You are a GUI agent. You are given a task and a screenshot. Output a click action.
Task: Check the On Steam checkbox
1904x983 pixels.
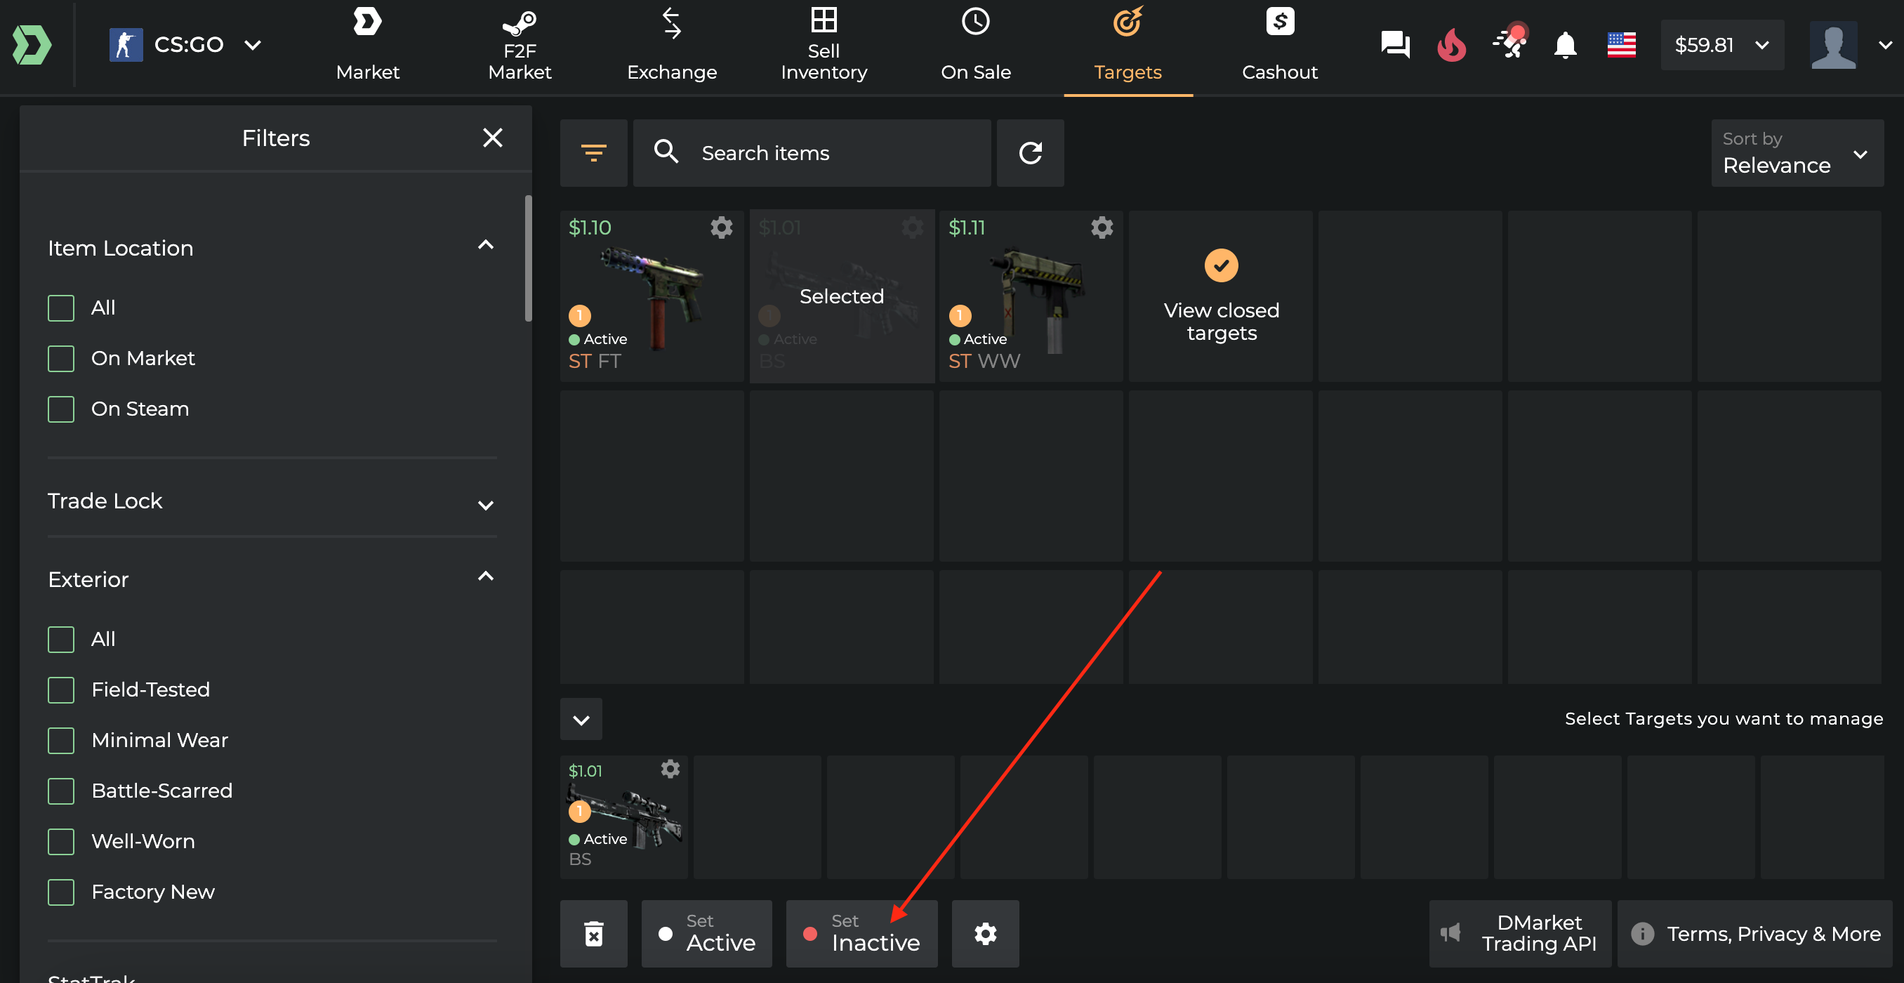[61, 409]
